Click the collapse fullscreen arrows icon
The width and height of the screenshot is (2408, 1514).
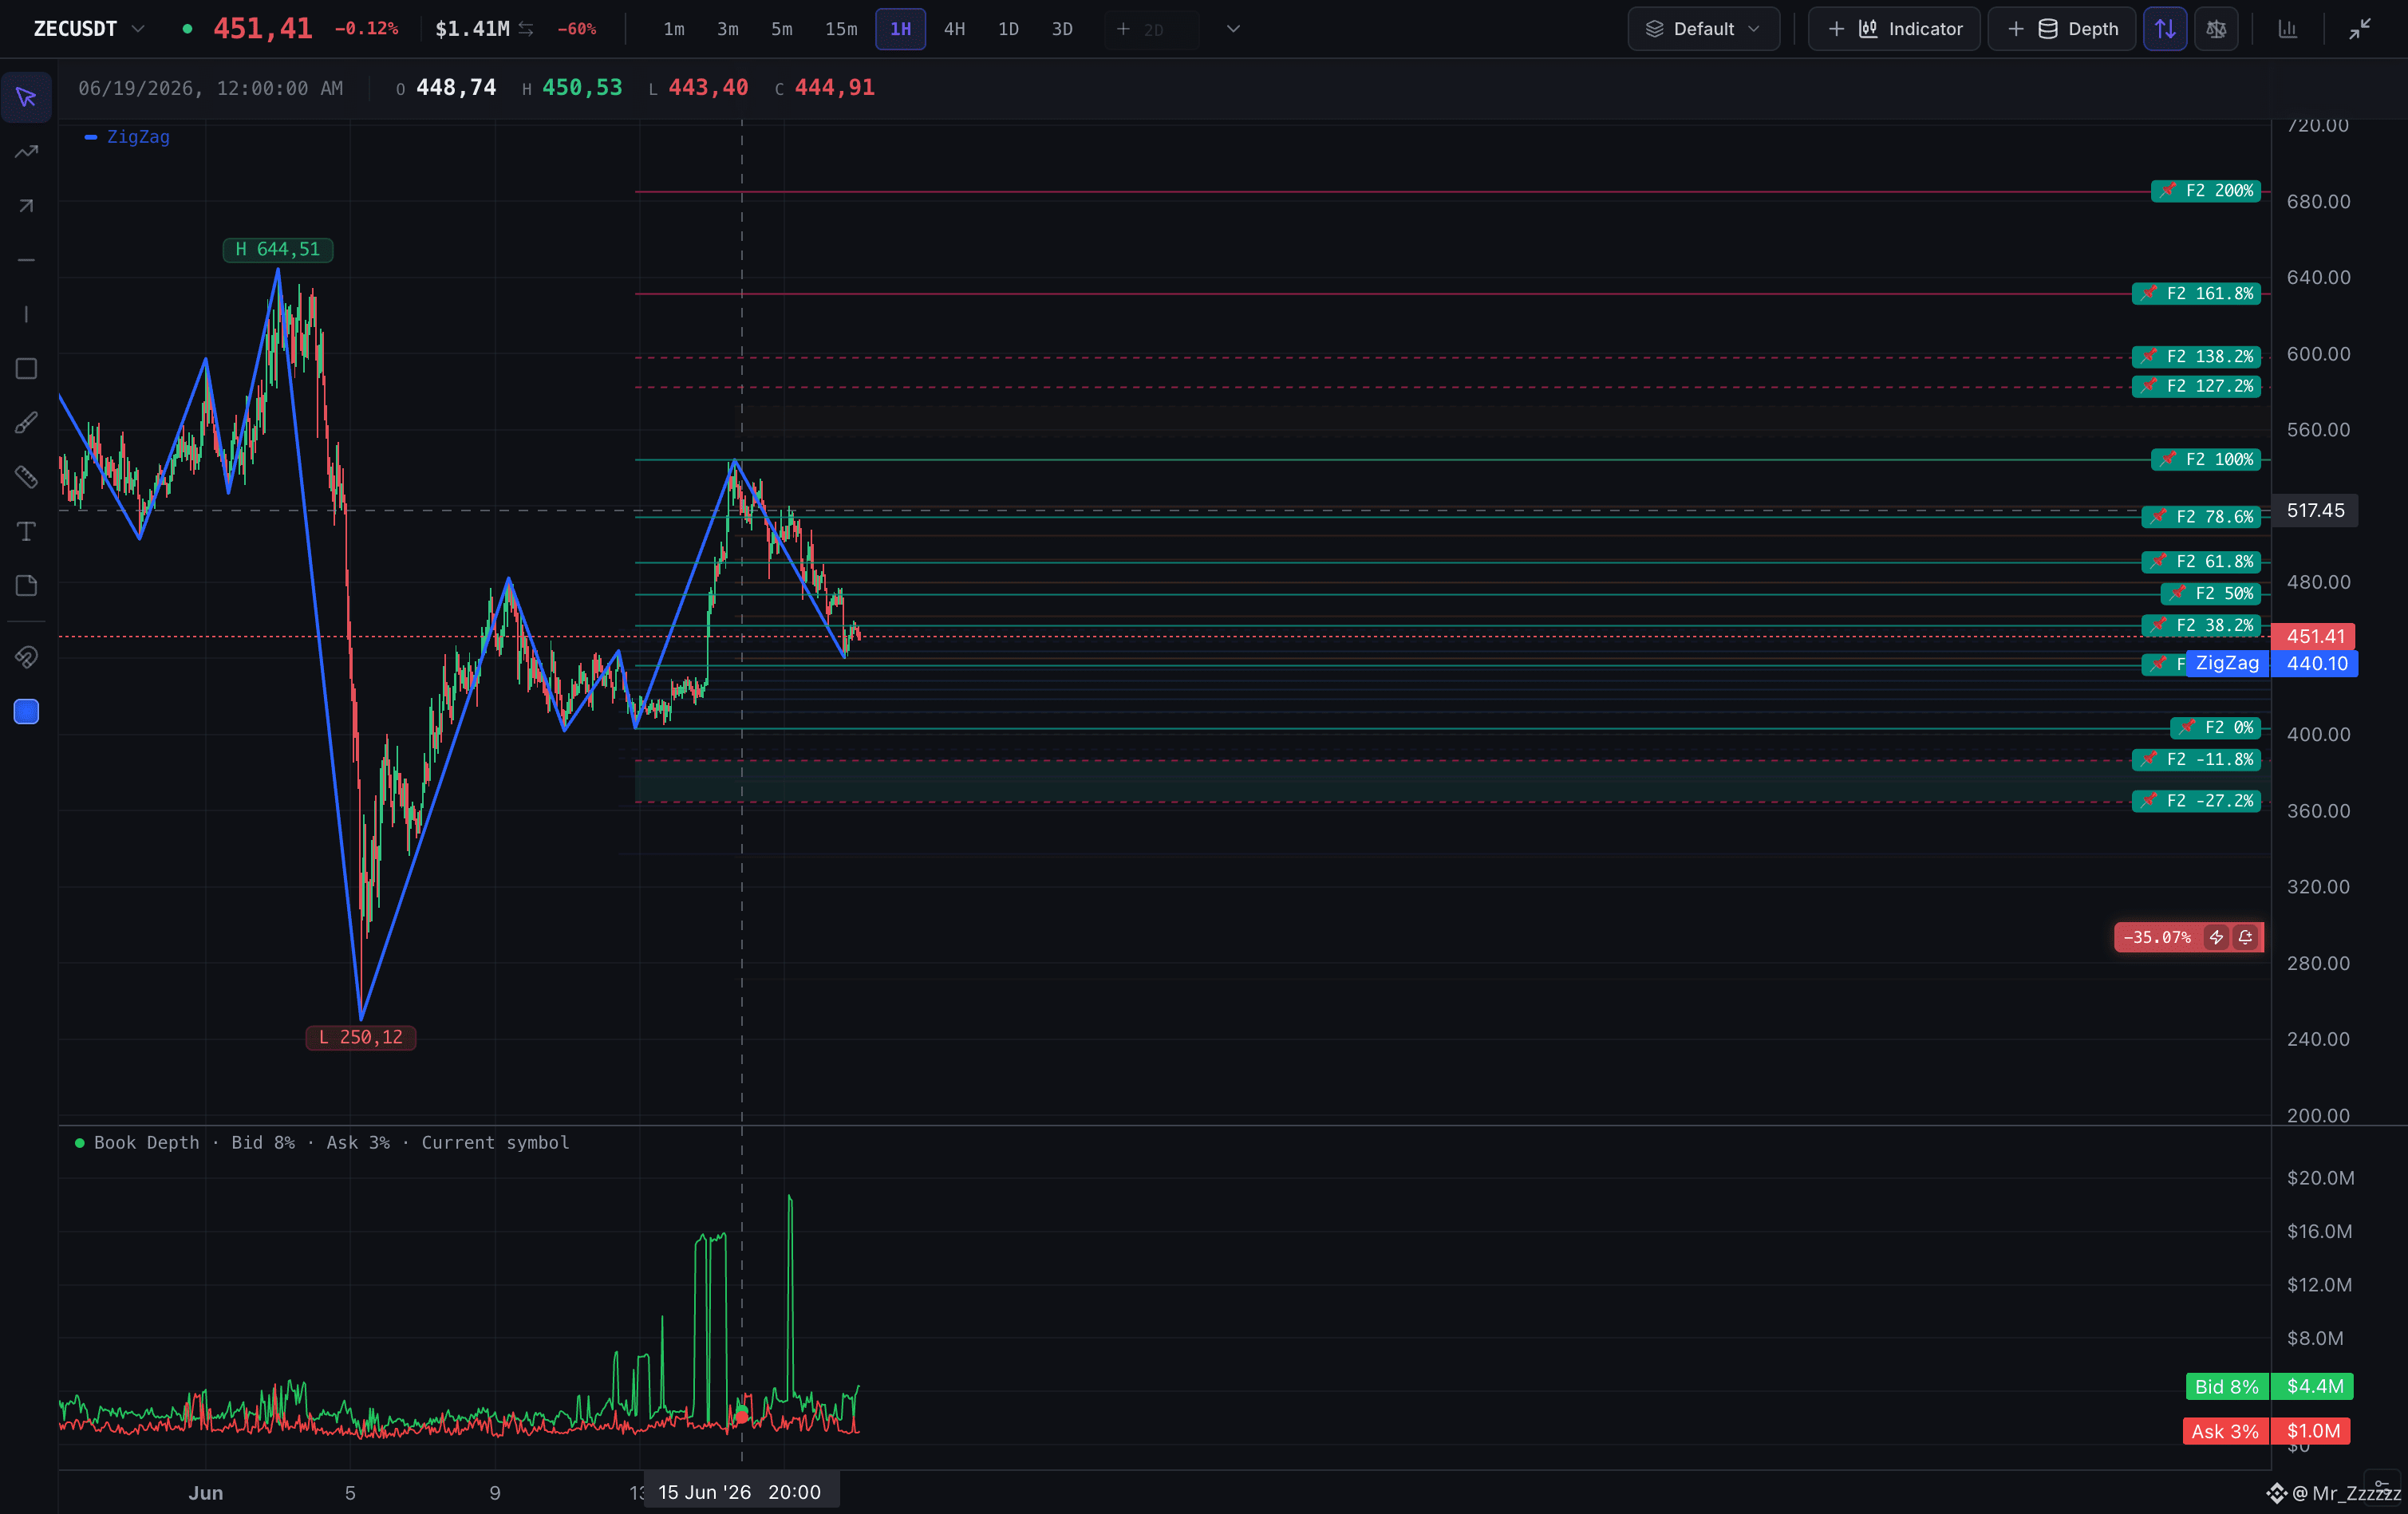[2360, 29]
